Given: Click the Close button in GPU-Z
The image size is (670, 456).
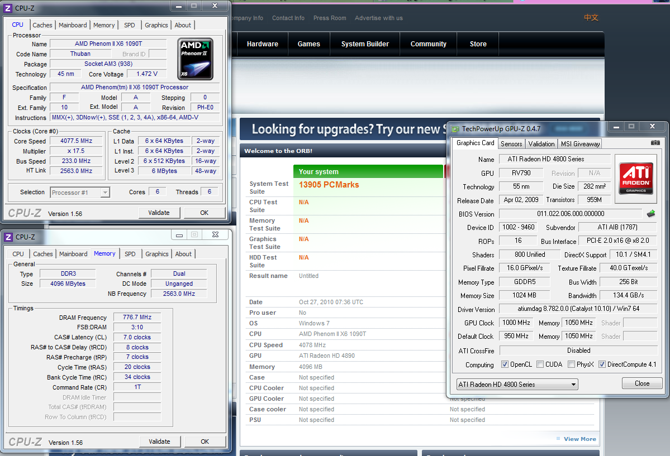Looking at the screenshot, I should [x=642, y=383].
